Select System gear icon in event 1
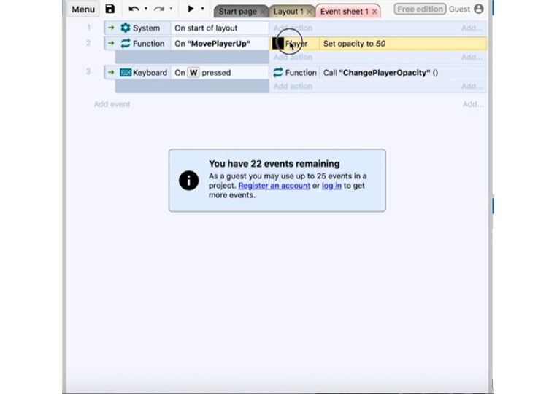The height and width of the screenshot is (394, 557). coord(125,28)
